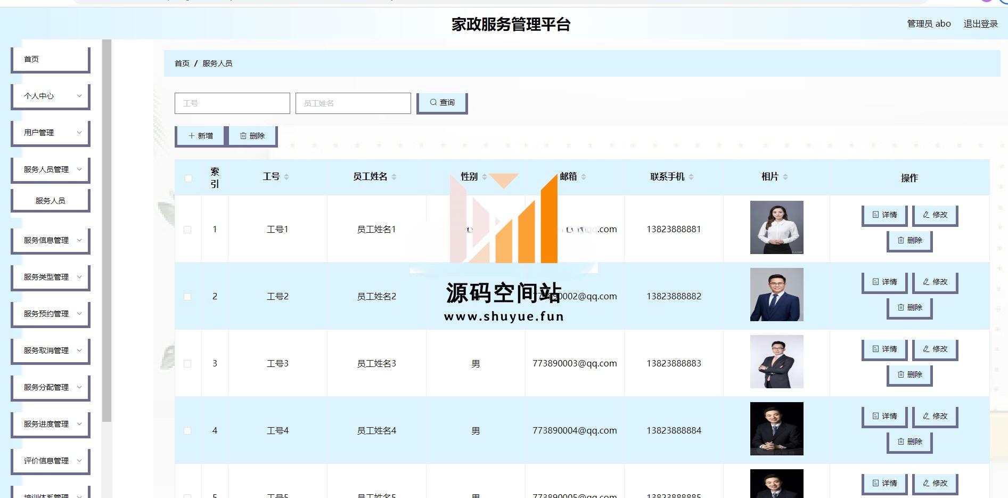Check the checkbox for row 3

tap(187, 364)
